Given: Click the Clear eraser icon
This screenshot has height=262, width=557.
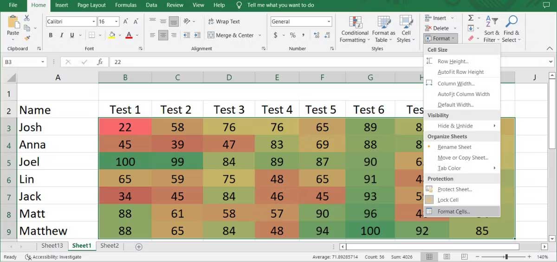Looking at the screenshot, I should point(471,38).
